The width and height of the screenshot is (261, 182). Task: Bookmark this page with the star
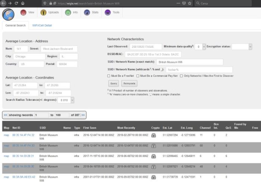click(189, 3)
